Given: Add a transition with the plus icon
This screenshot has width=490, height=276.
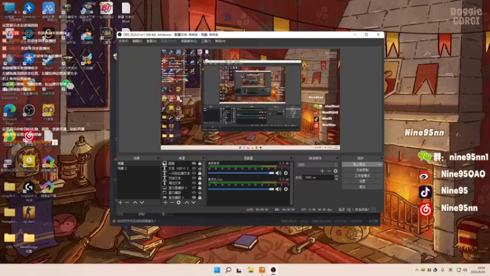Looking at the screenshot, I should click(322, 171).
